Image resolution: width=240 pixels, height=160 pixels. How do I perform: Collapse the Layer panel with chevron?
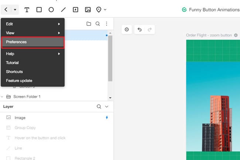click(x=107, y=106)
